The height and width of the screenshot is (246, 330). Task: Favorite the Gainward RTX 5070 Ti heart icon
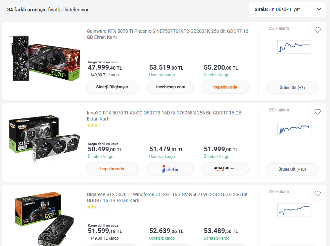(x=317, y=30)
